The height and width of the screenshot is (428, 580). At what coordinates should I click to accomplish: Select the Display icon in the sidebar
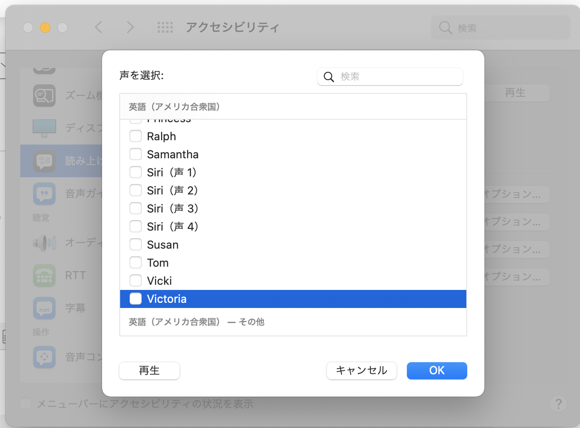pyautogui.click(x=44, y=128)
